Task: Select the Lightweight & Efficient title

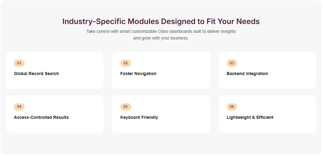Action: (x=250, y=117)
